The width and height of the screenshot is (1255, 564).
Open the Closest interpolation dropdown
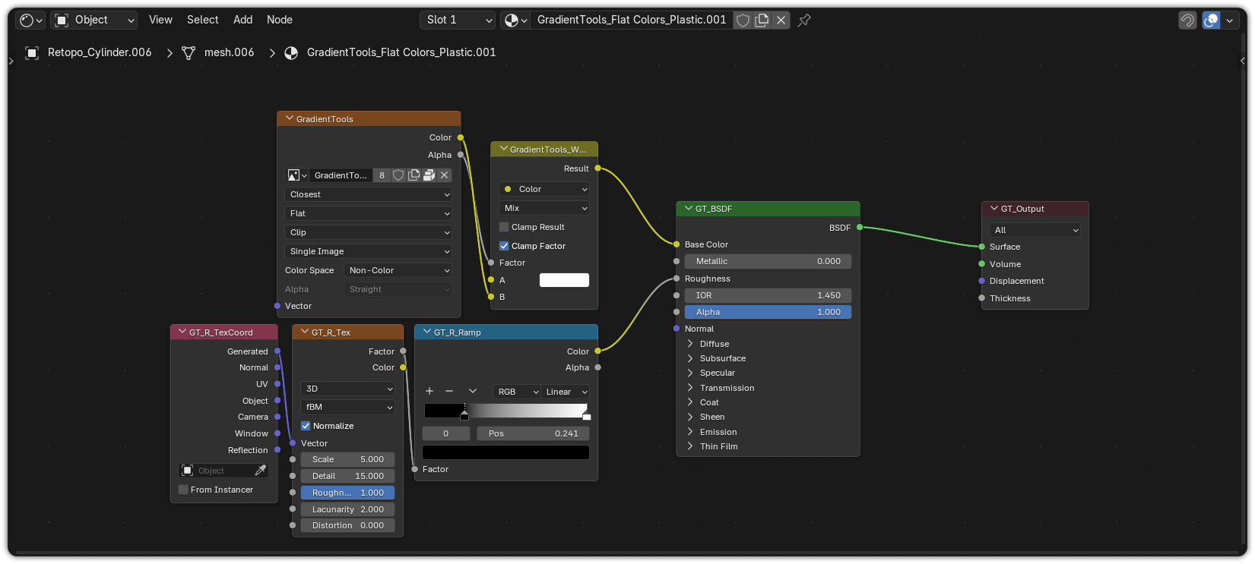point(369,194)
